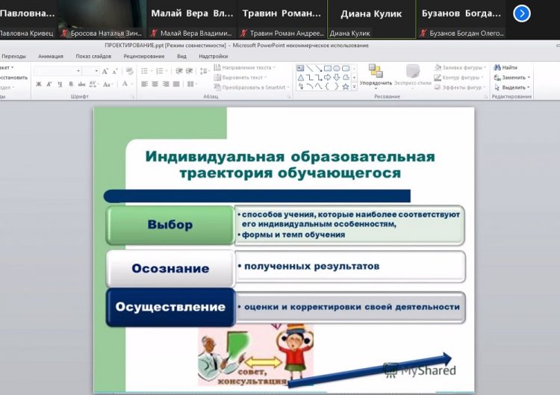Viewport: 560px width, 395px height.
Task: Toggle italic formatting (К) in the ribbon
Action: pyautogui.click(x=49, y=84)
